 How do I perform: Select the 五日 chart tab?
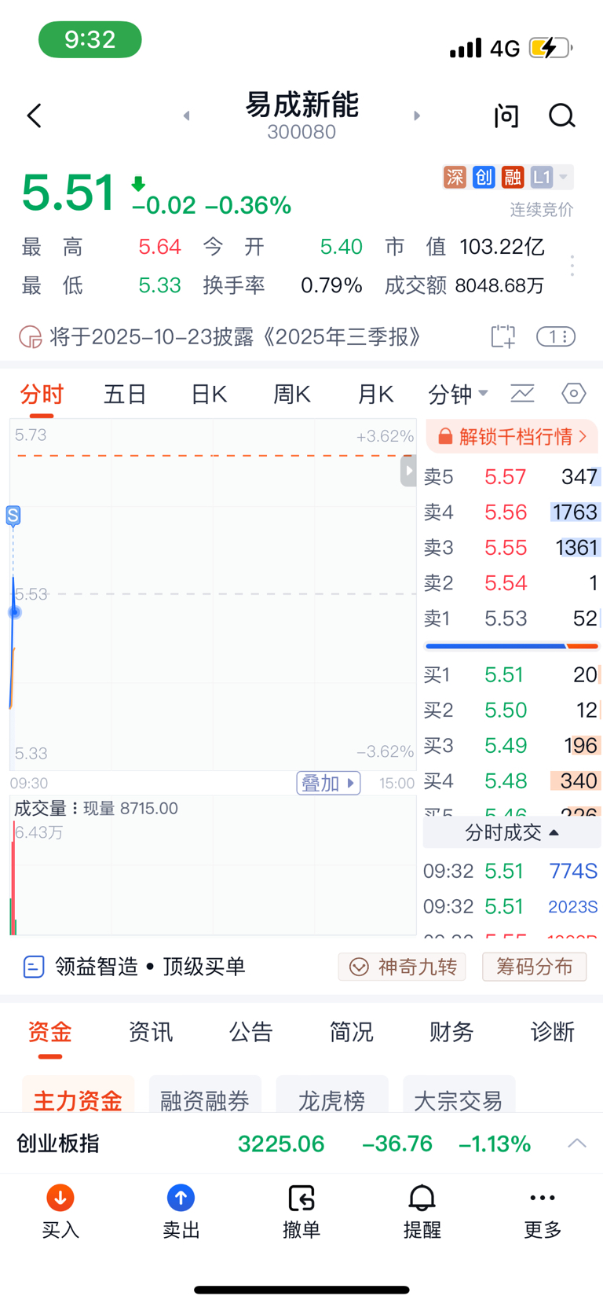125,394
